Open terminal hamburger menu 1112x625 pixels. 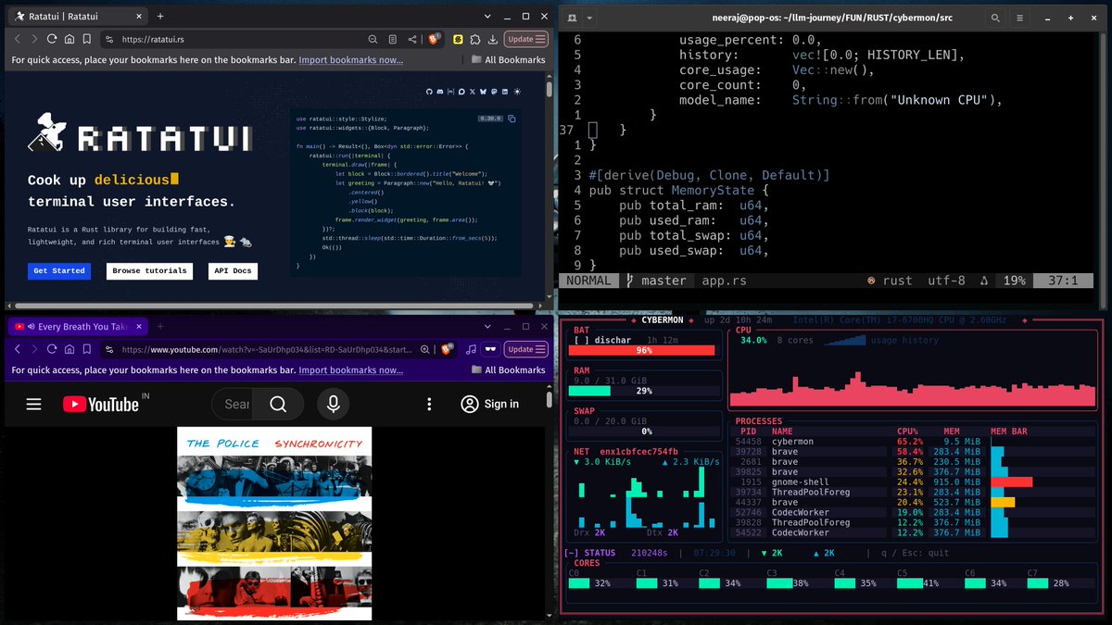(x=1020, y=18)
